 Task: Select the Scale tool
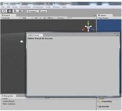point(20,11)
